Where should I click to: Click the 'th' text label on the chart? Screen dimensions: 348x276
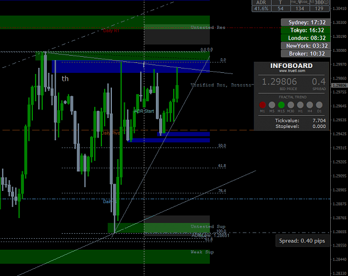pos(65,78)
